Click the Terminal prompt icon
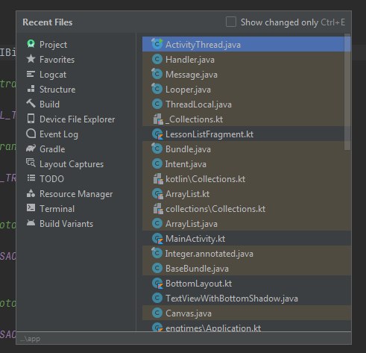Image resolution: width=366 pixels, height=353 pixels. (31, 207)
